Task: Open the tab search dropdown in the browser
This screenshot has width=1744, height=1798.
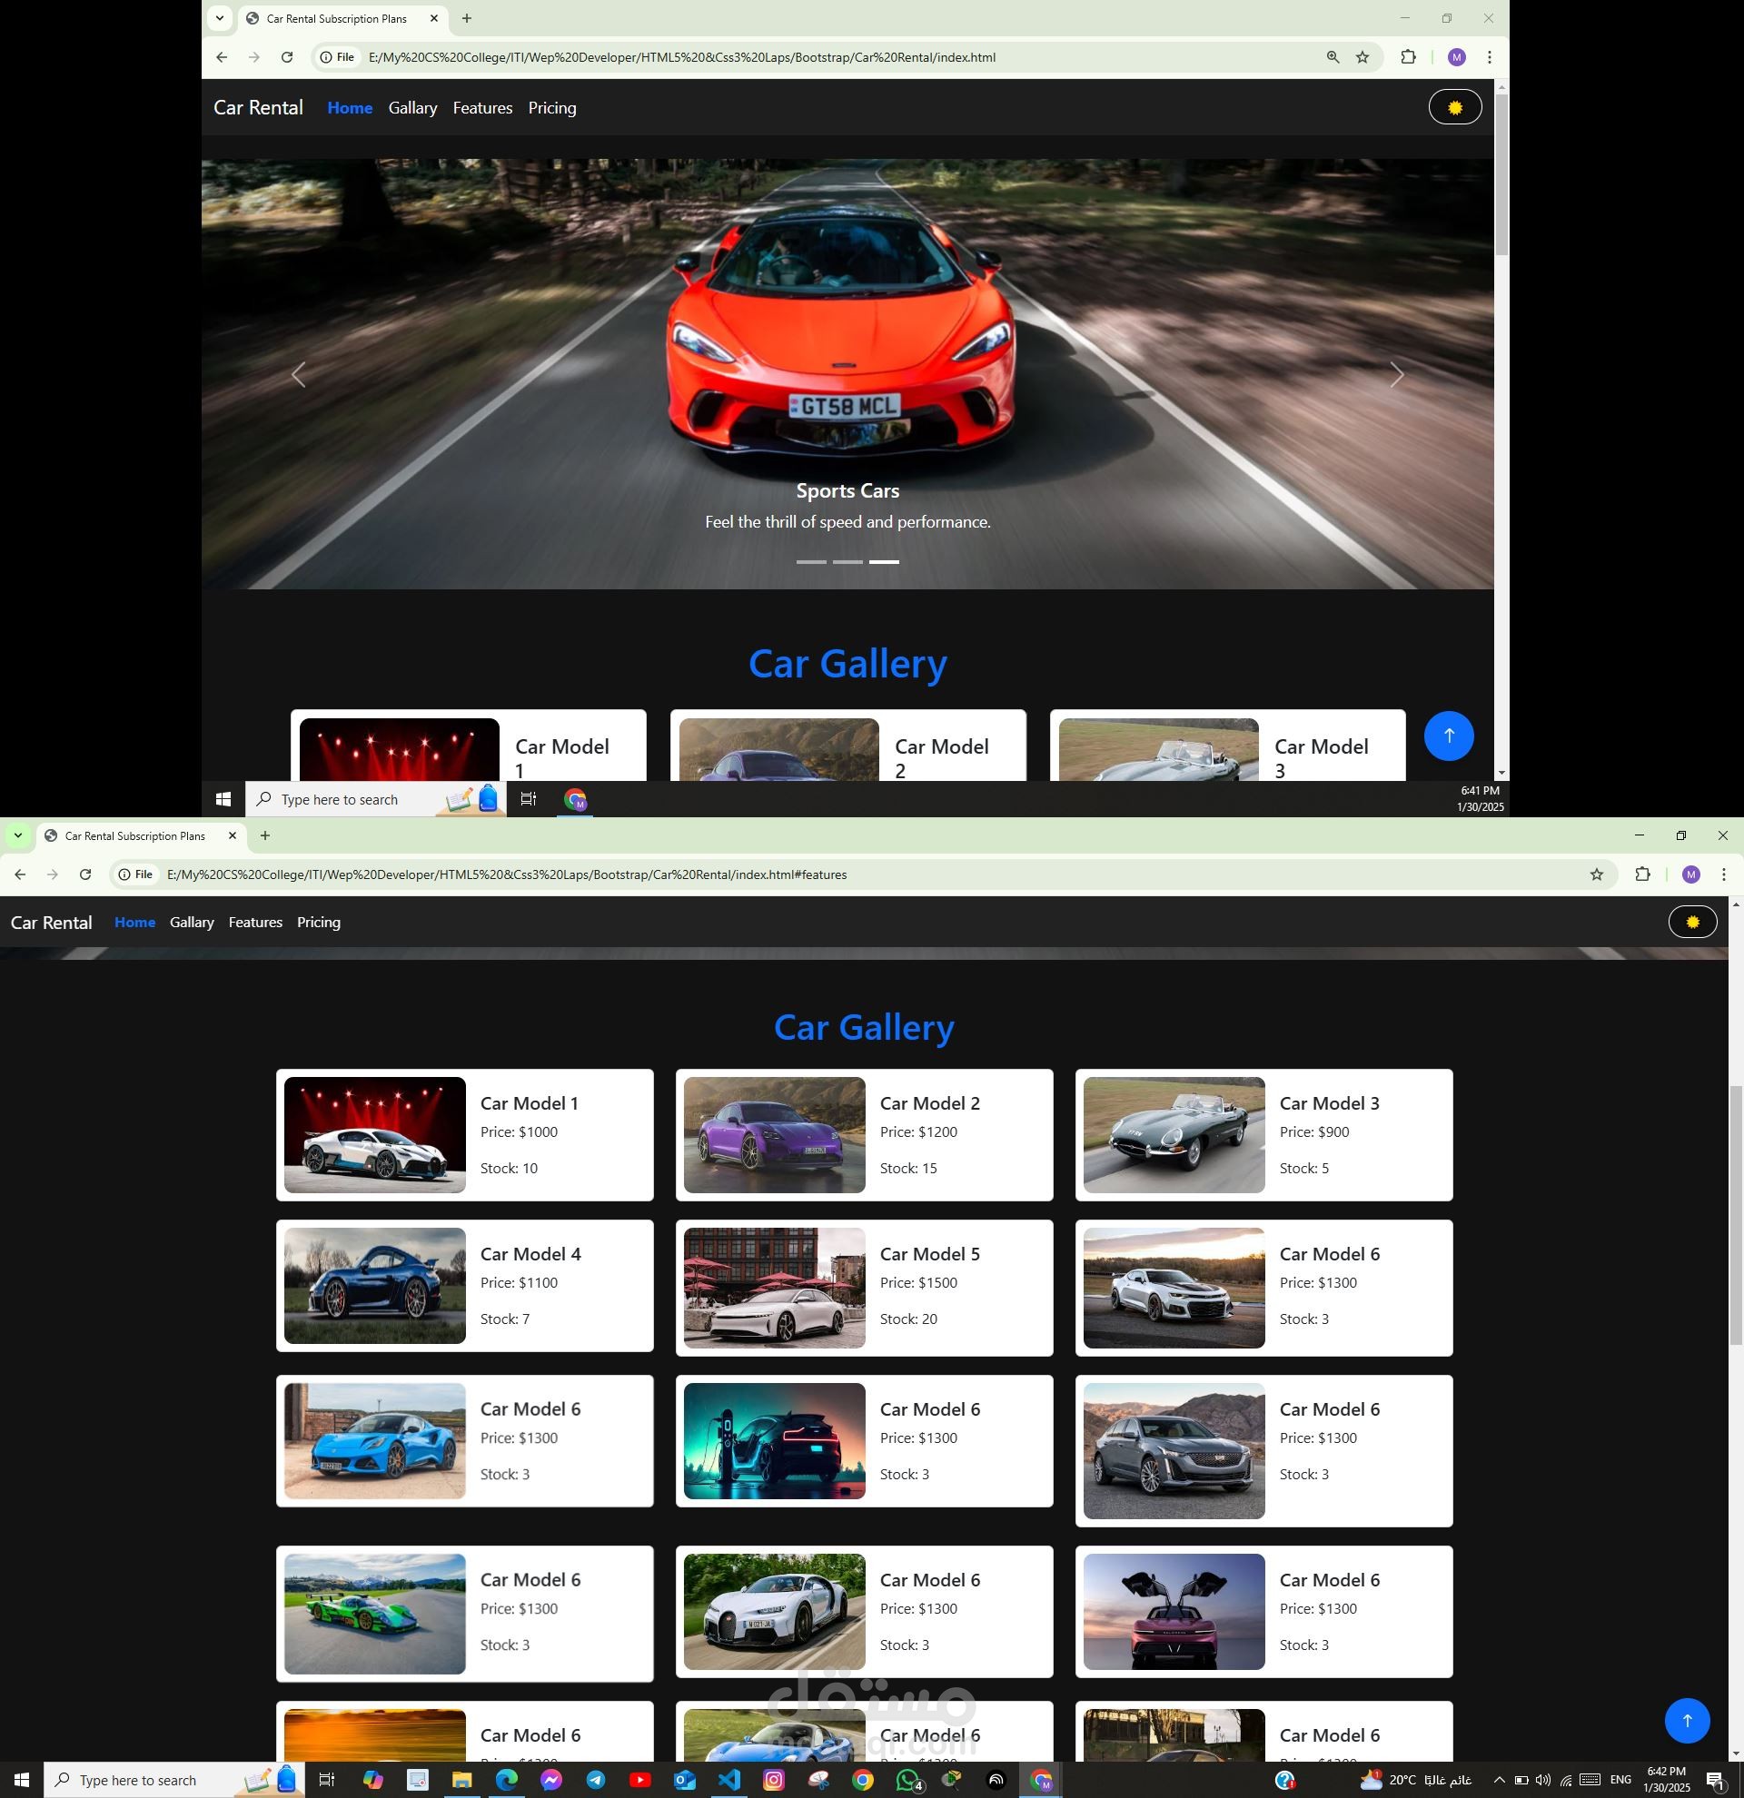Action: [x=18, y=835]
